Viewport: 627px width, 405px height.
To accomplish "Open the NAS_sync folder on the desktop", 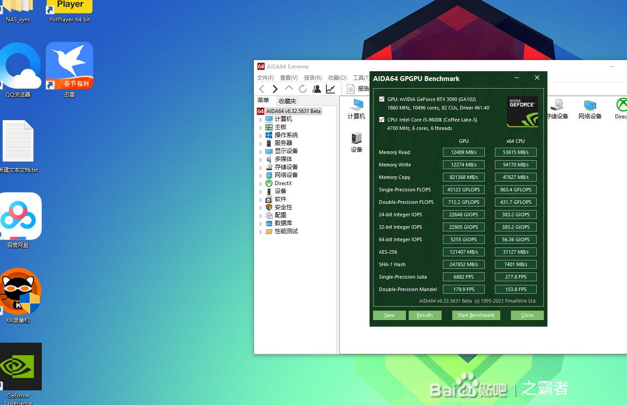I will (x=18, y=11).
